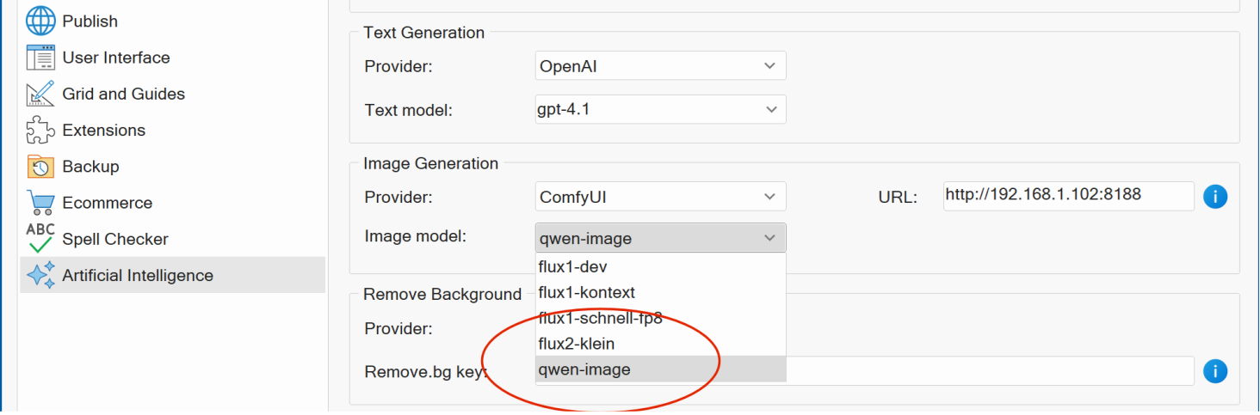The image size is (1260, 415).
Task: Click the Backup folder clock icon
Action: click(x=40, y=167)
